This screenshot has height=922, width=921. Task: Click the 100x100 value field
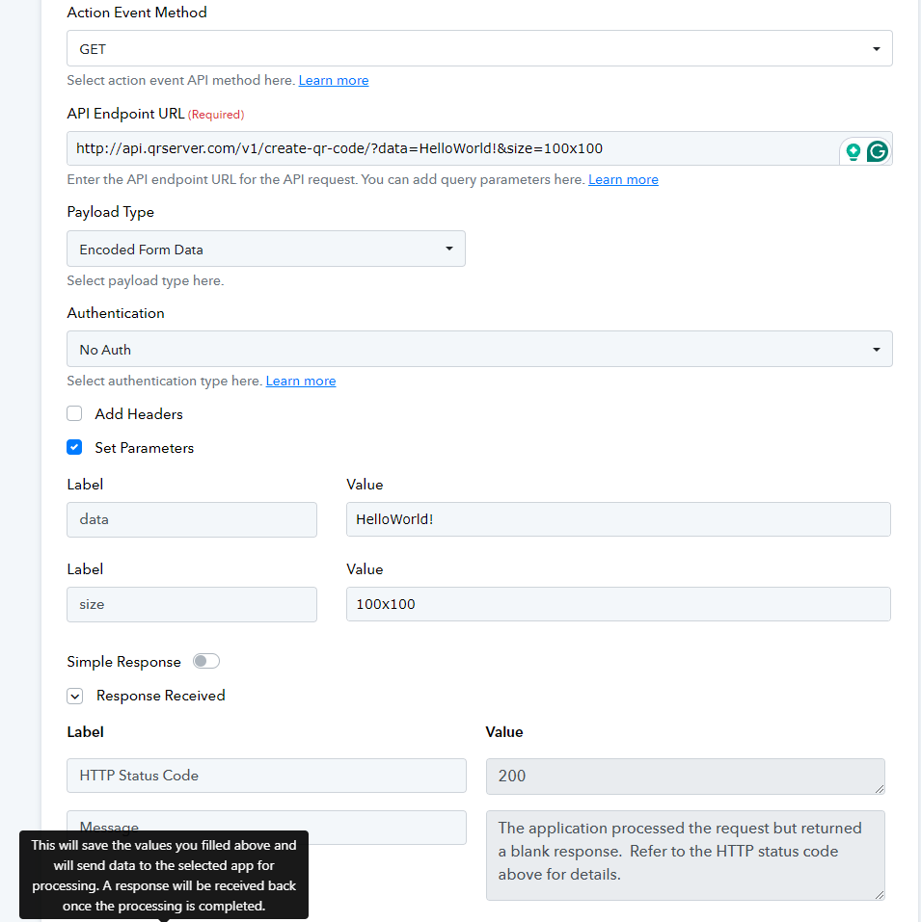tap(618, 604)
